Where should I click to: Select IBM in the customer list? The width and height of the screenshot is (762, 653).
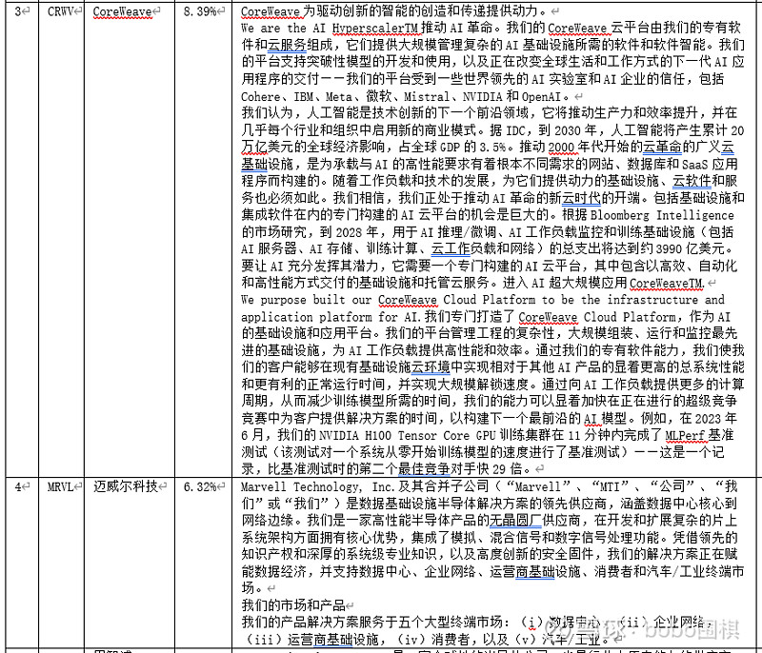304,96
